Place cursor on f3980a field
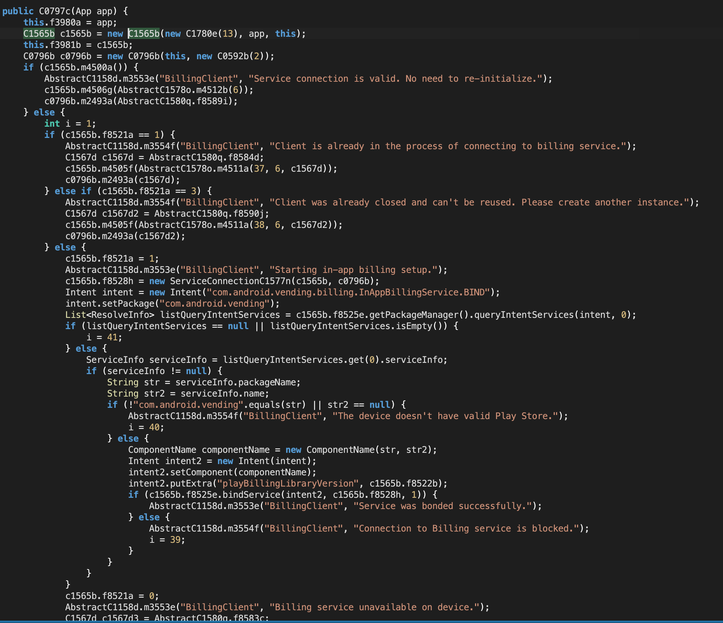Image resolution: width=723 pixels, height=623 pixels. (x=65, y=22)
